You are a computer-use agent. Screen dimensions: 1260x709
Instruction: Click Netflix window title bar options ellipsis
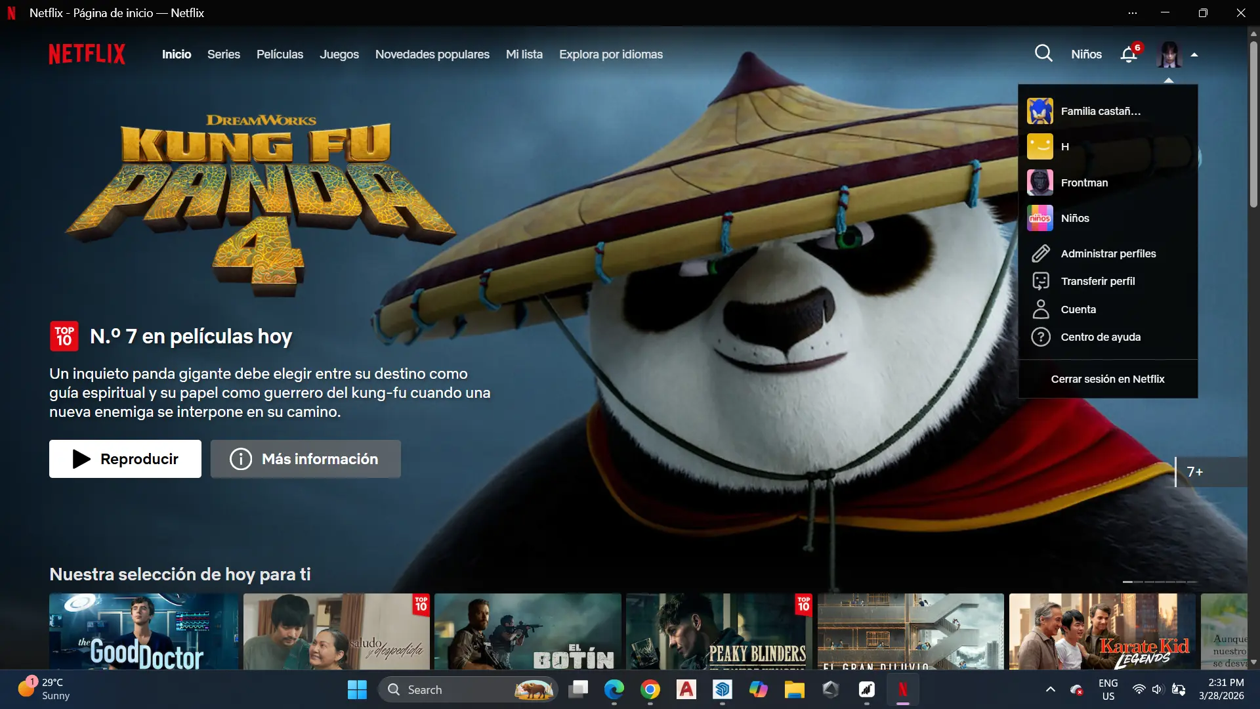tap(1133, 13)
